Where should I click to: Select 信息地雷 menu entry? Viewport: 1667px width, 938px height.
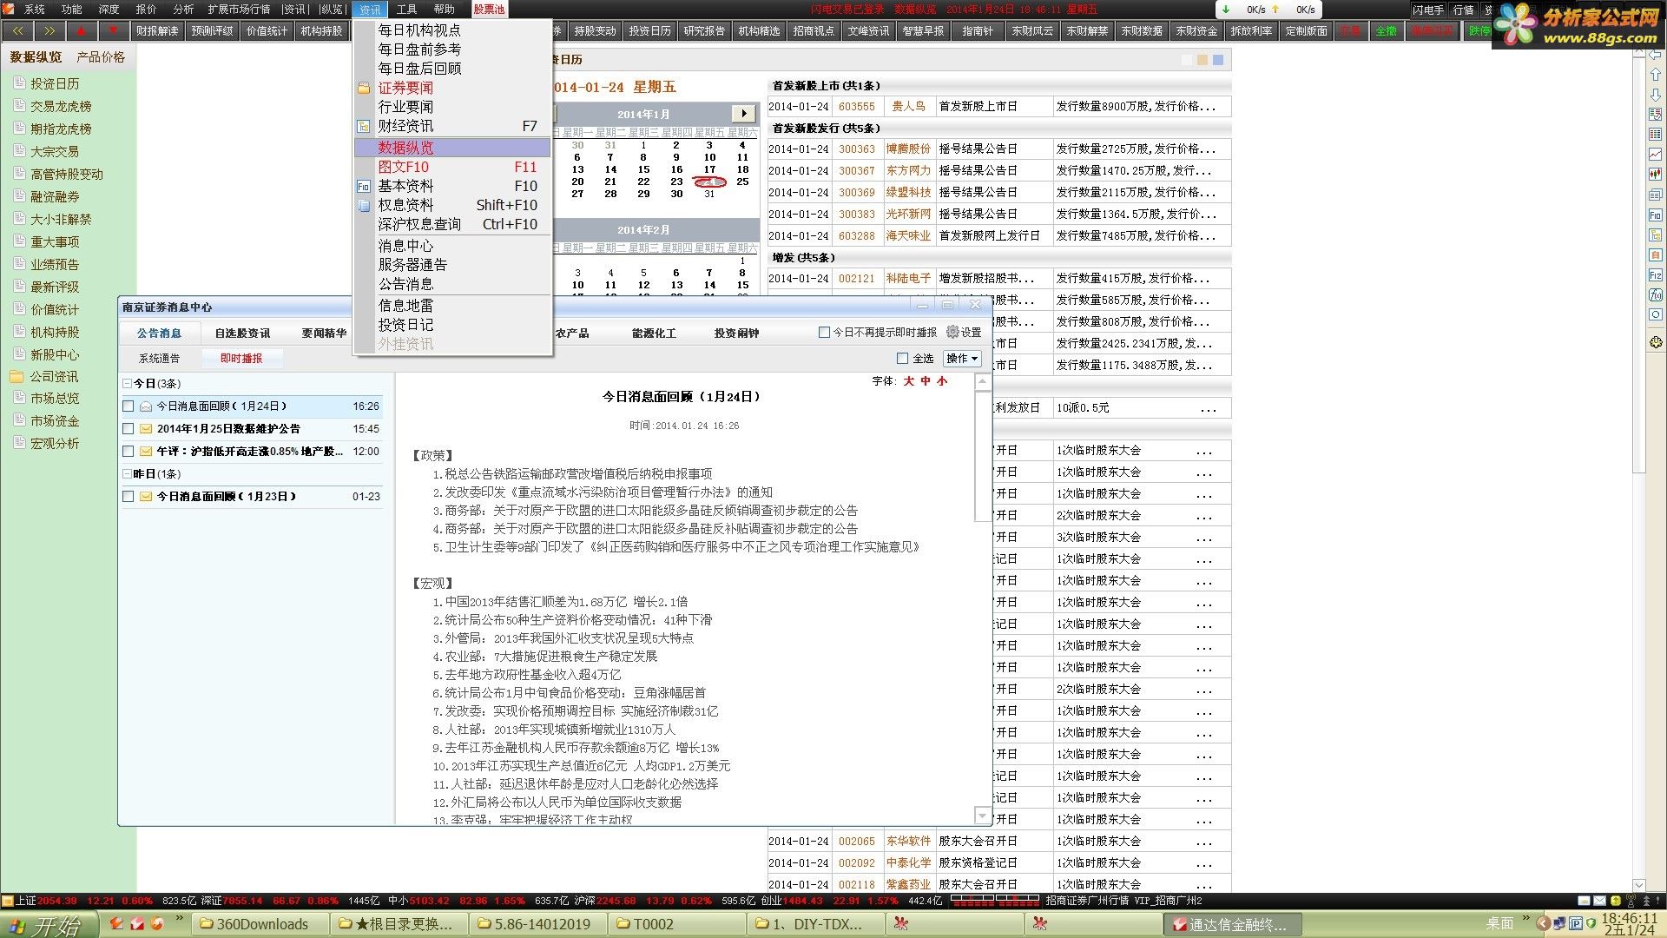tap(452, 306)
